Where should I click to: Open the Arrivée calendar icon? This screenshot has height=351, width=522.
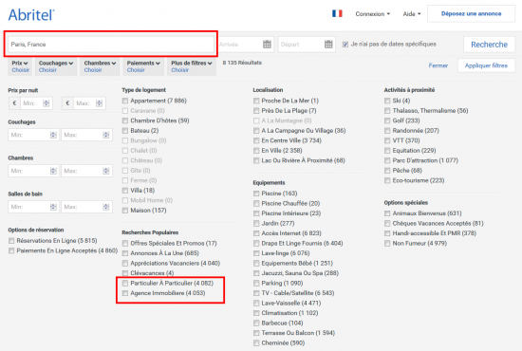tap(267, 45)
